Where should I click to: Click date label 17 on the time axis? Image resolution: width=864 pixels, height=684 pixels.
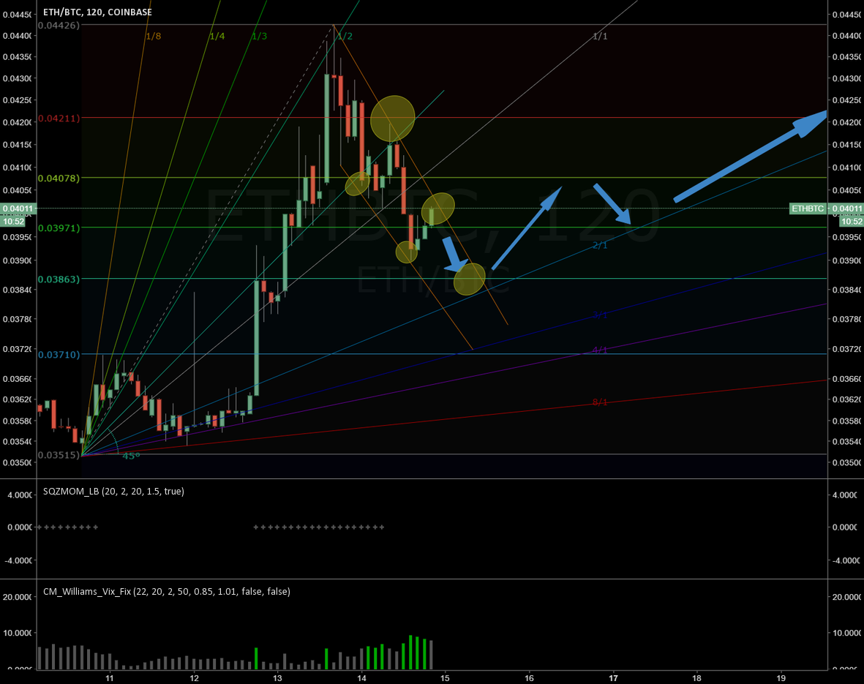613,677
